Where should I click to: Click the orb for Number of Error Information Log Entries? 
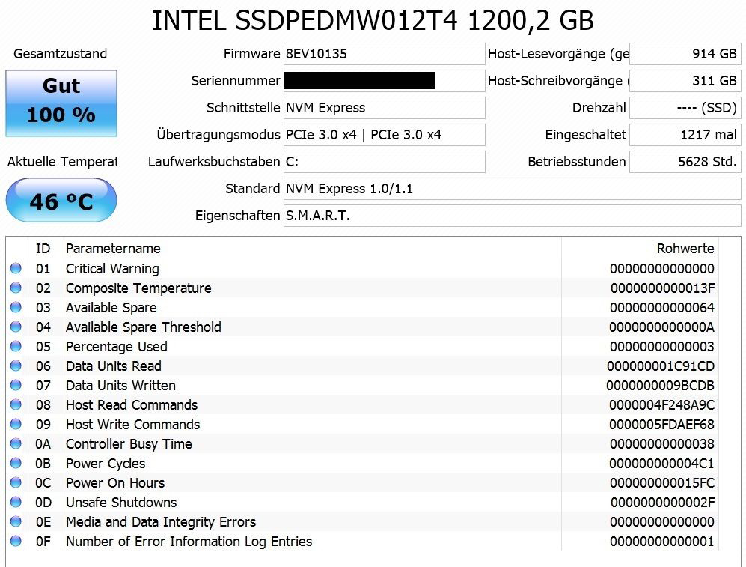pyautogui.click(x=16, y=542)
